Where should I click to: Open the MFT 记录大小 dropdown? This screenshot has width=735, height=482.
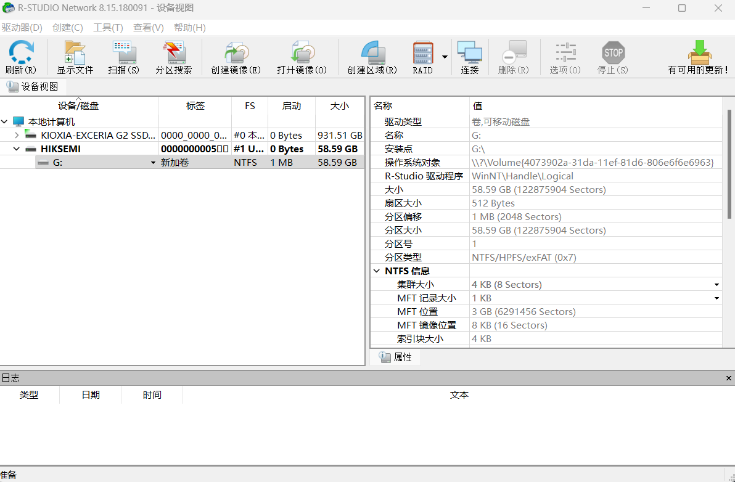point(717,298)
